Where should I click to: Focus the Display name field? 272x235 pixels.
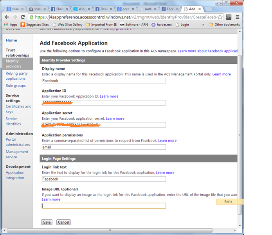(104, 81)
